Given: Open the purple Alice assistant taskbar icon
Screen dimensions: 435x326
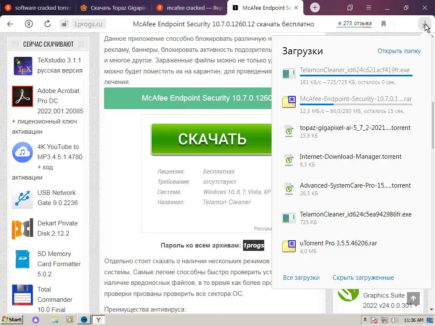Looking at the screenshot, I should coord(36,320).
